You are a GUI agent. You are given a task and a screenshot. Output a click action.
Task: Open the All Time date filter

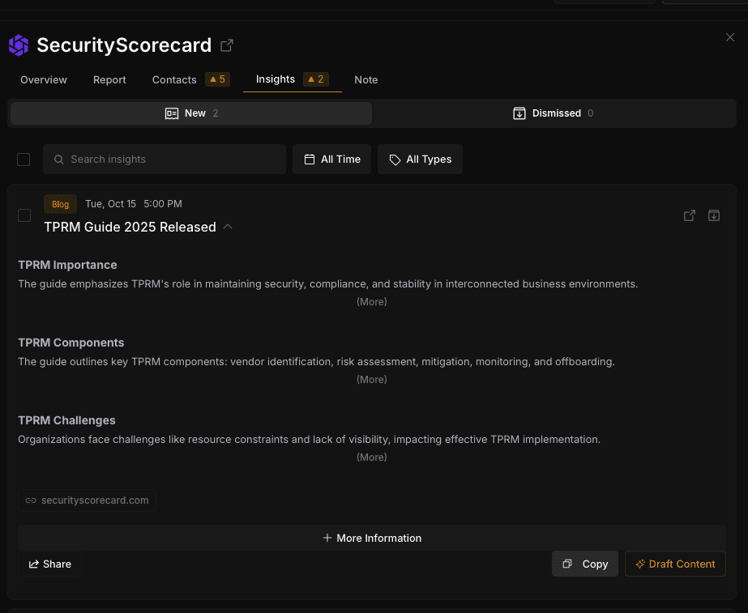point(332,160)
